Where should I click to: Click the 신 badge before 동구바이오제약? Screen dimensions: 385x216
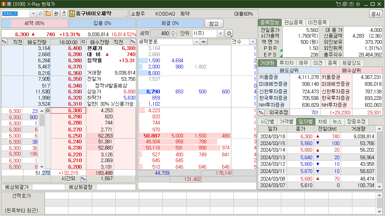72,13
